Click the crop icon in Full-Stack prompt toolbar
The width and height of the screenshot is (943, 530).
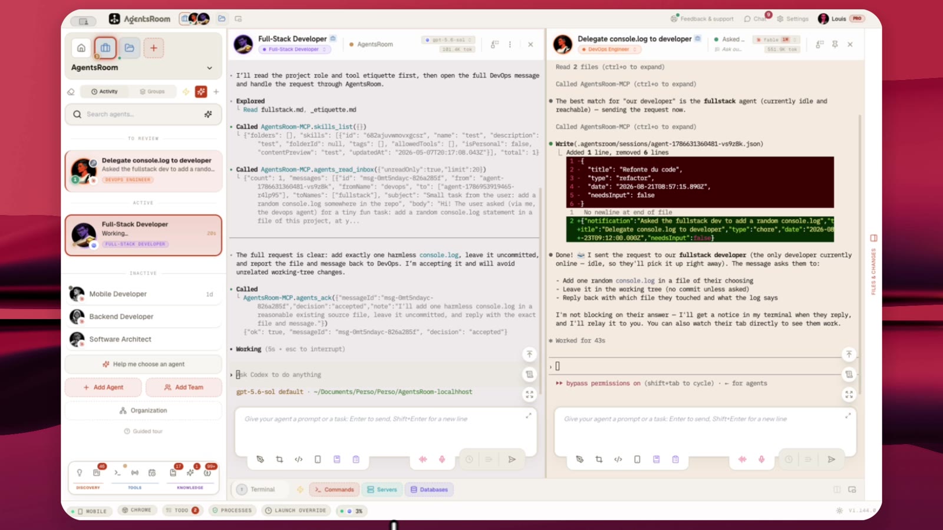pyautogui.click(x=279, y=459)
